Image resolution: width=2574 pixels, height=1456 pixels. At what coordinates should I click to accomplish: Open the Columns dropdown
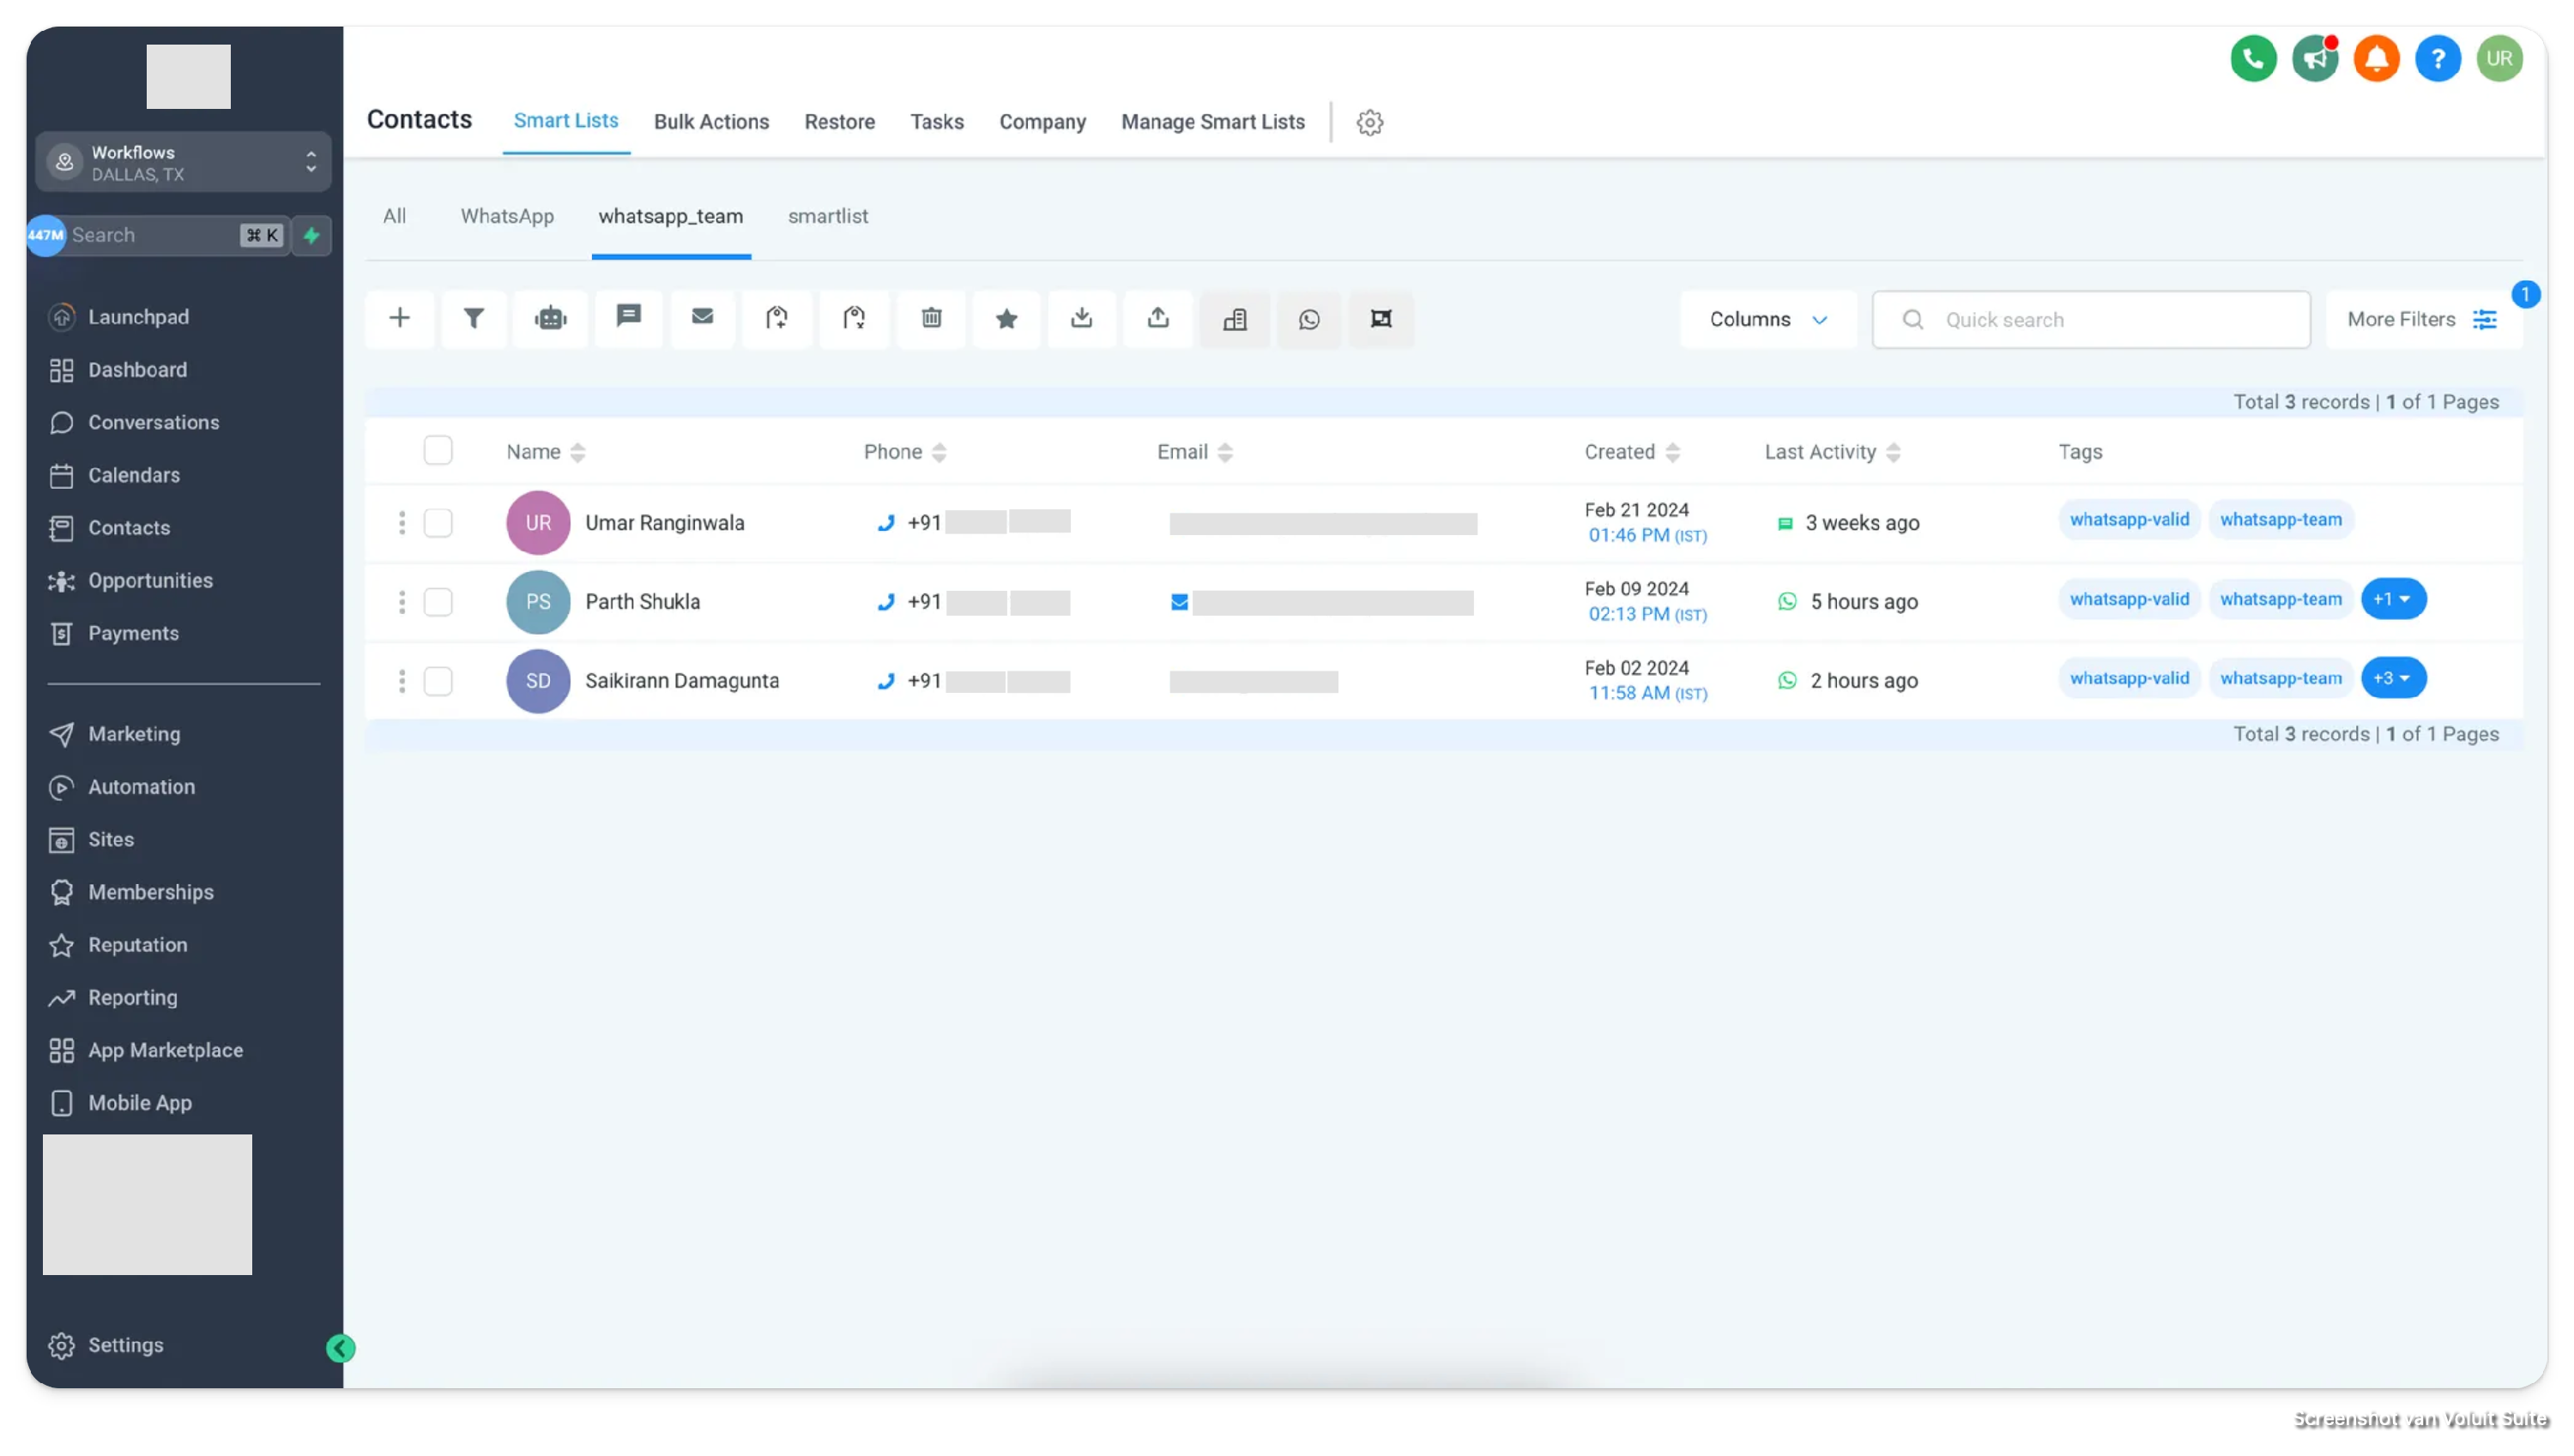(x=1767, y=320)
